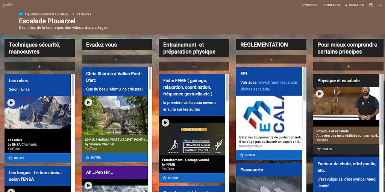
Task: Click the Les relais by ENSA Chamonix caption
Action: click(22, 142)
